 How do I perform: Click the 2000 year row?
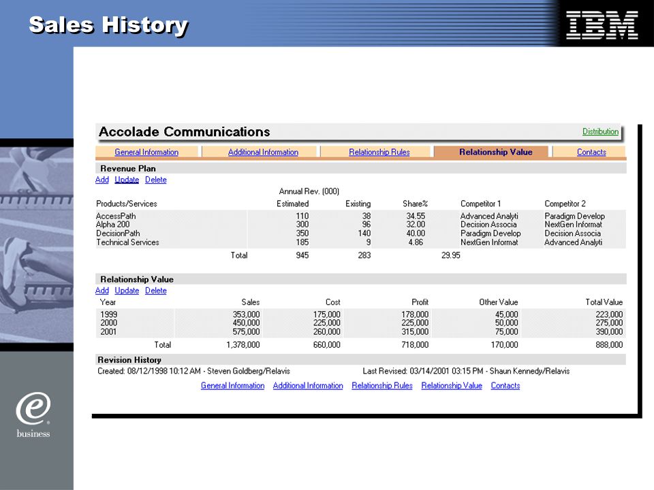tap(361, 323)
